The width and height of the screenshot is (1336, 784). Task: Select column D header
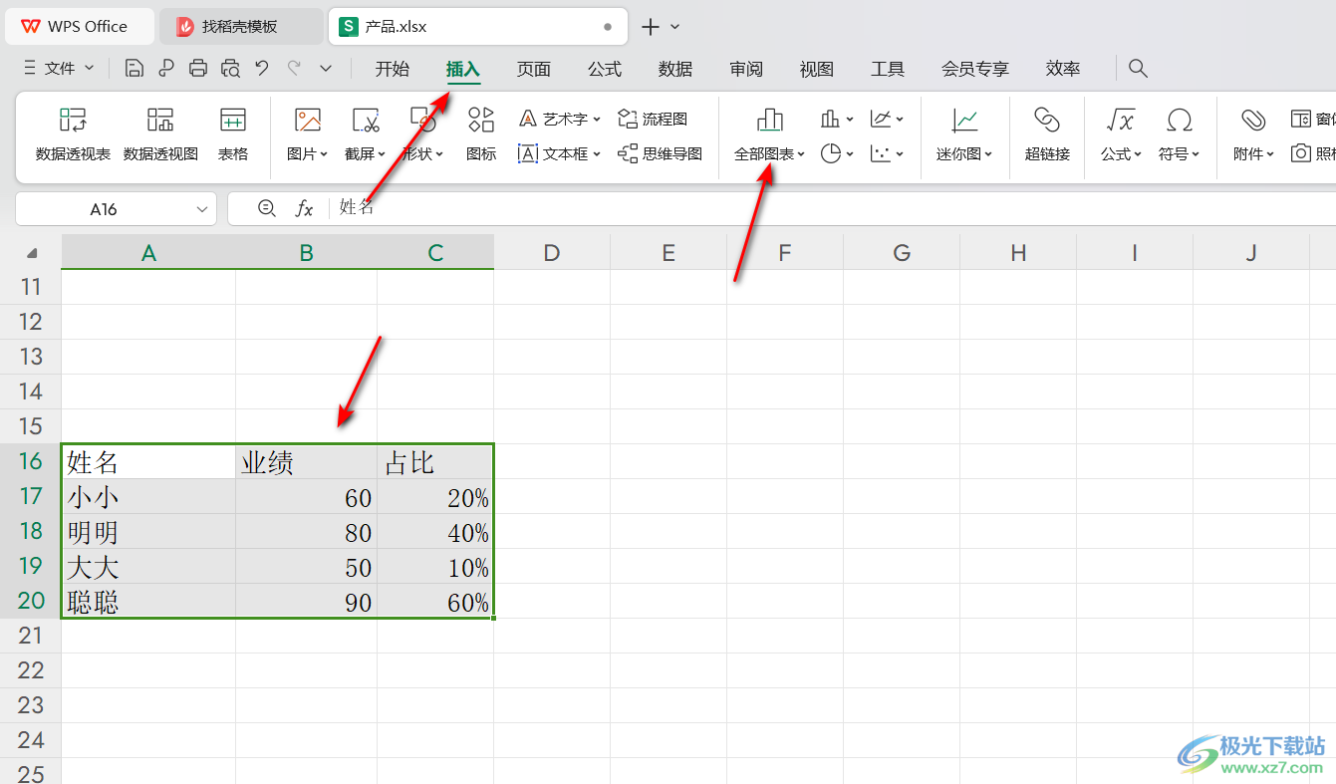552,253
